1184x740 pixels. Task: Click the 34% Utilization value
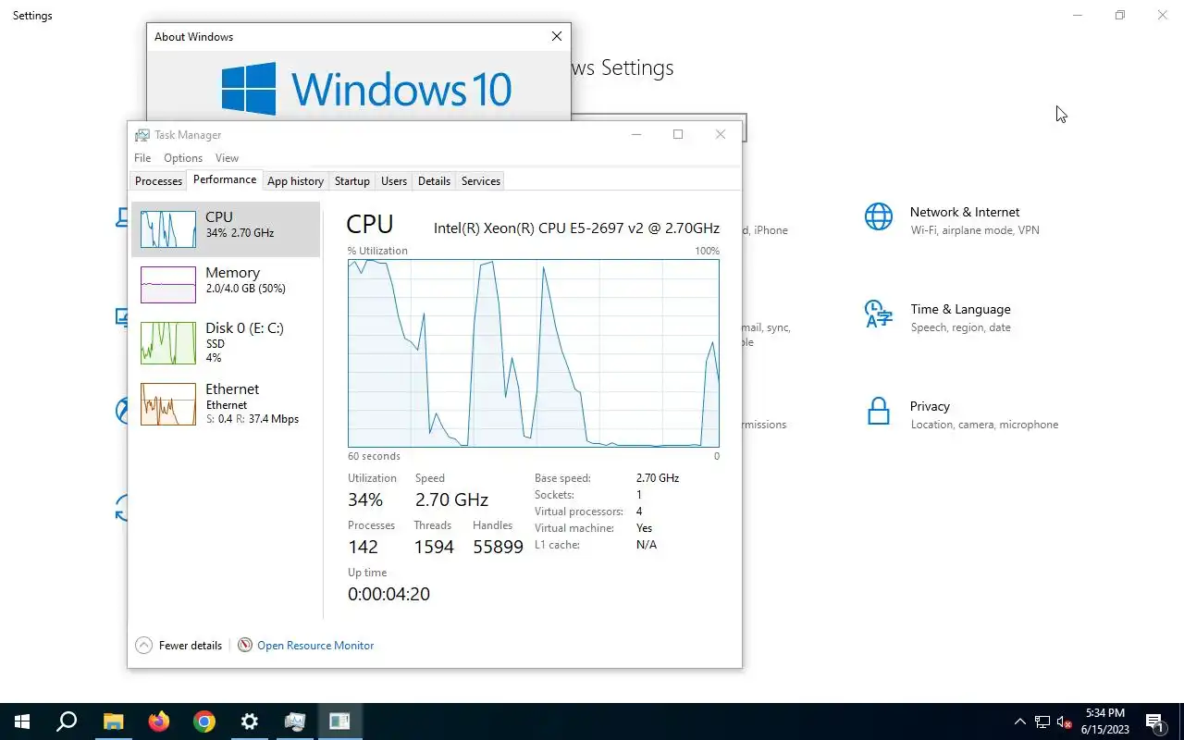(365, 499)
